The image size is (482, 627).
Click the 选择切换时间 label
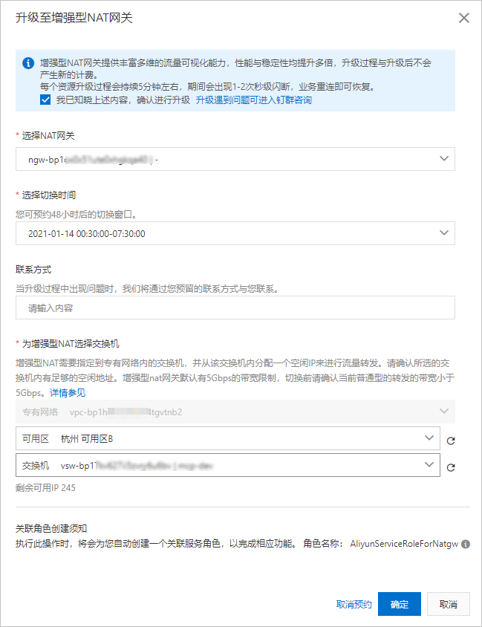click(48, 195)
